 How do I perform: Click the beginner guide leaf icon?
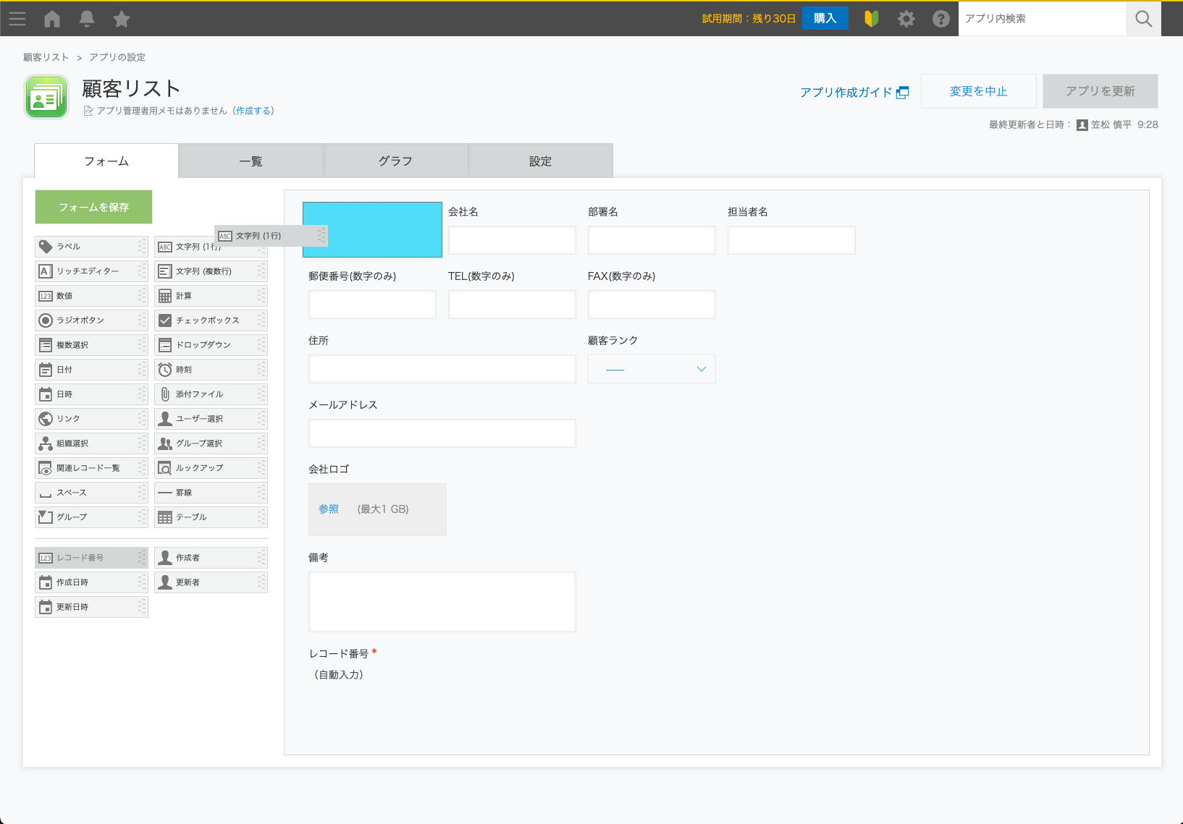[871, 19]
